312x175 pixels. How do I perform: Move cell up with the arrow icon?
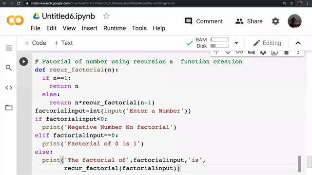tap(216, 52)
